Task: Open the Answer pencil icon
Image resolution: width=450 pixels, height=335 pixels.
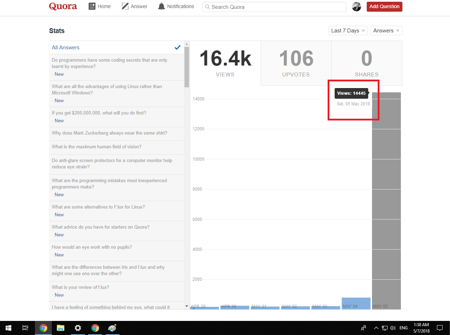Action: (125, 6)
